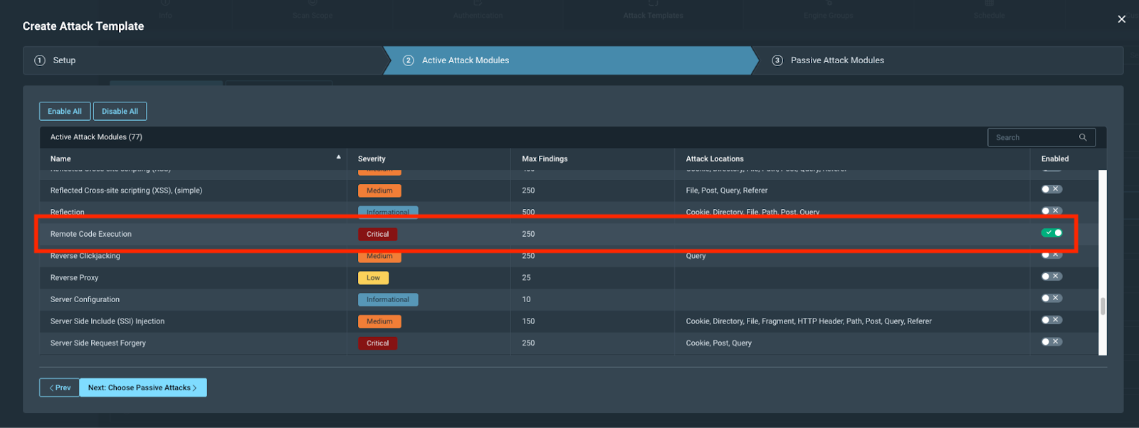This screenshot has height=428, width=1139.
Task: Click the Low severity badge for Reverse Proxy
Action: pyautogui.click(x=373, y=278)
